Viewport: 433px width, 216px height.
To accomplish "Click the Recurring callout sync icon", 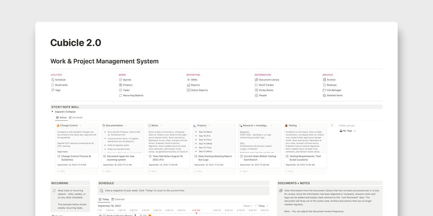I will pos(54,191).
